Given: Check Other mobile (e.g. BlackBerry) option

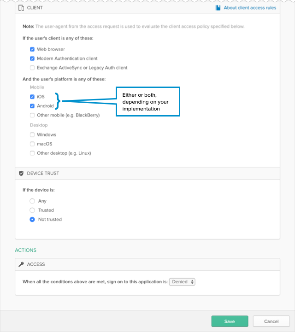Looking at the screenshot, I should click(x=32, y=115).
